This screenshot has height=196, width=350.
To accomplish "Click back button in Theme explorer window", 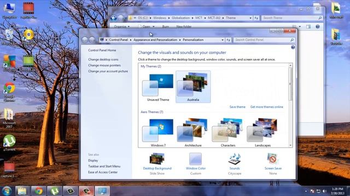I will [x=113, y=18].
